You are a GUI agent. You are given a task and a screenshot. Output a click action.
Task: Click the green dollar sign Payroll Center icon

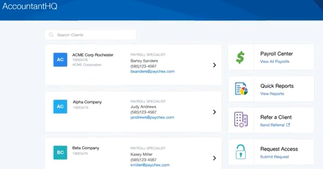pyautogui.click(x=240, y=57)
